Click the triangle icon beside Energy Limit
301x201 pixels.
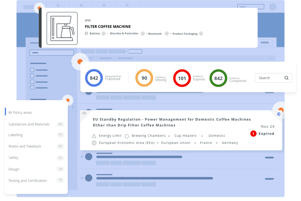pyautogui.click(x=94, y=136)
